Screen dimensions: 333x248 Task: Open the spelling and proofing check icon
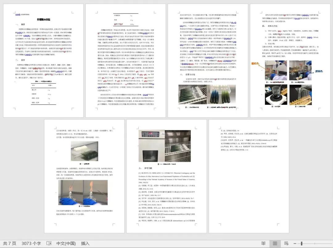[x=49, y=243]
